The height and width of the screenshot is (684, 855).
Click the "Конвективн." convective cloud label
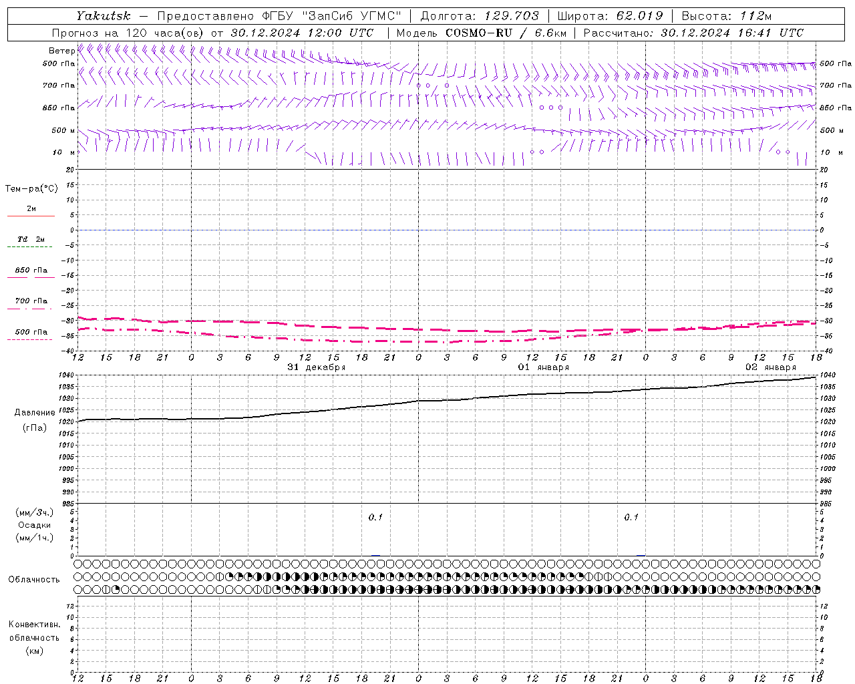point(34,625)
